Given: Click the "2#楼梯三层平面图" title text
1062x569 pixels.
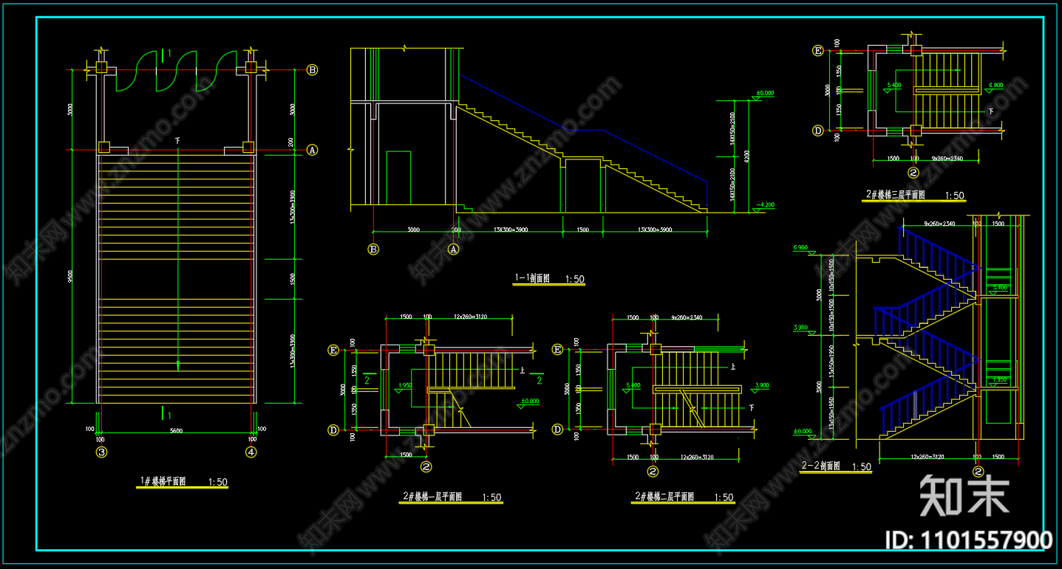Looking at the screenshot, I should pos(895,195).
